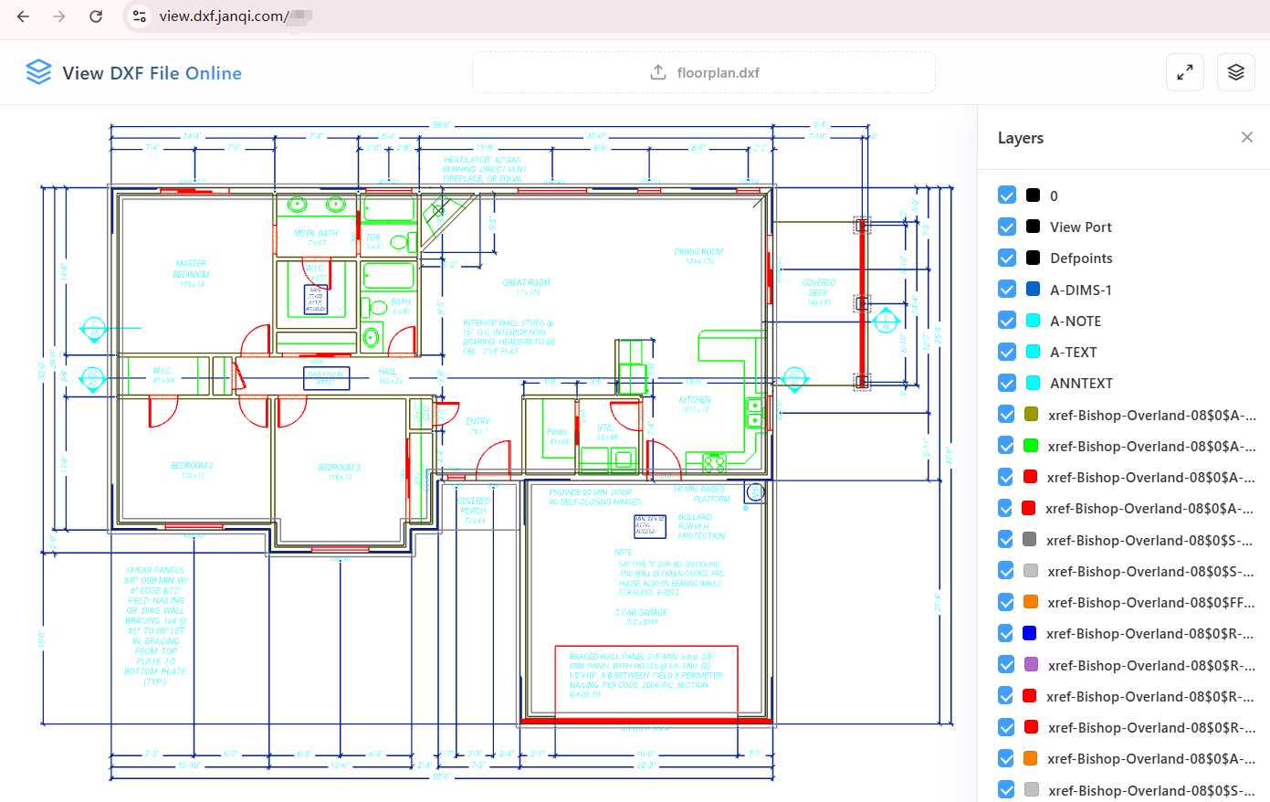Click the GREAT ROOM label in the floorplan
The width and height of the screenshot is (1270, 802).
point(527,283)
